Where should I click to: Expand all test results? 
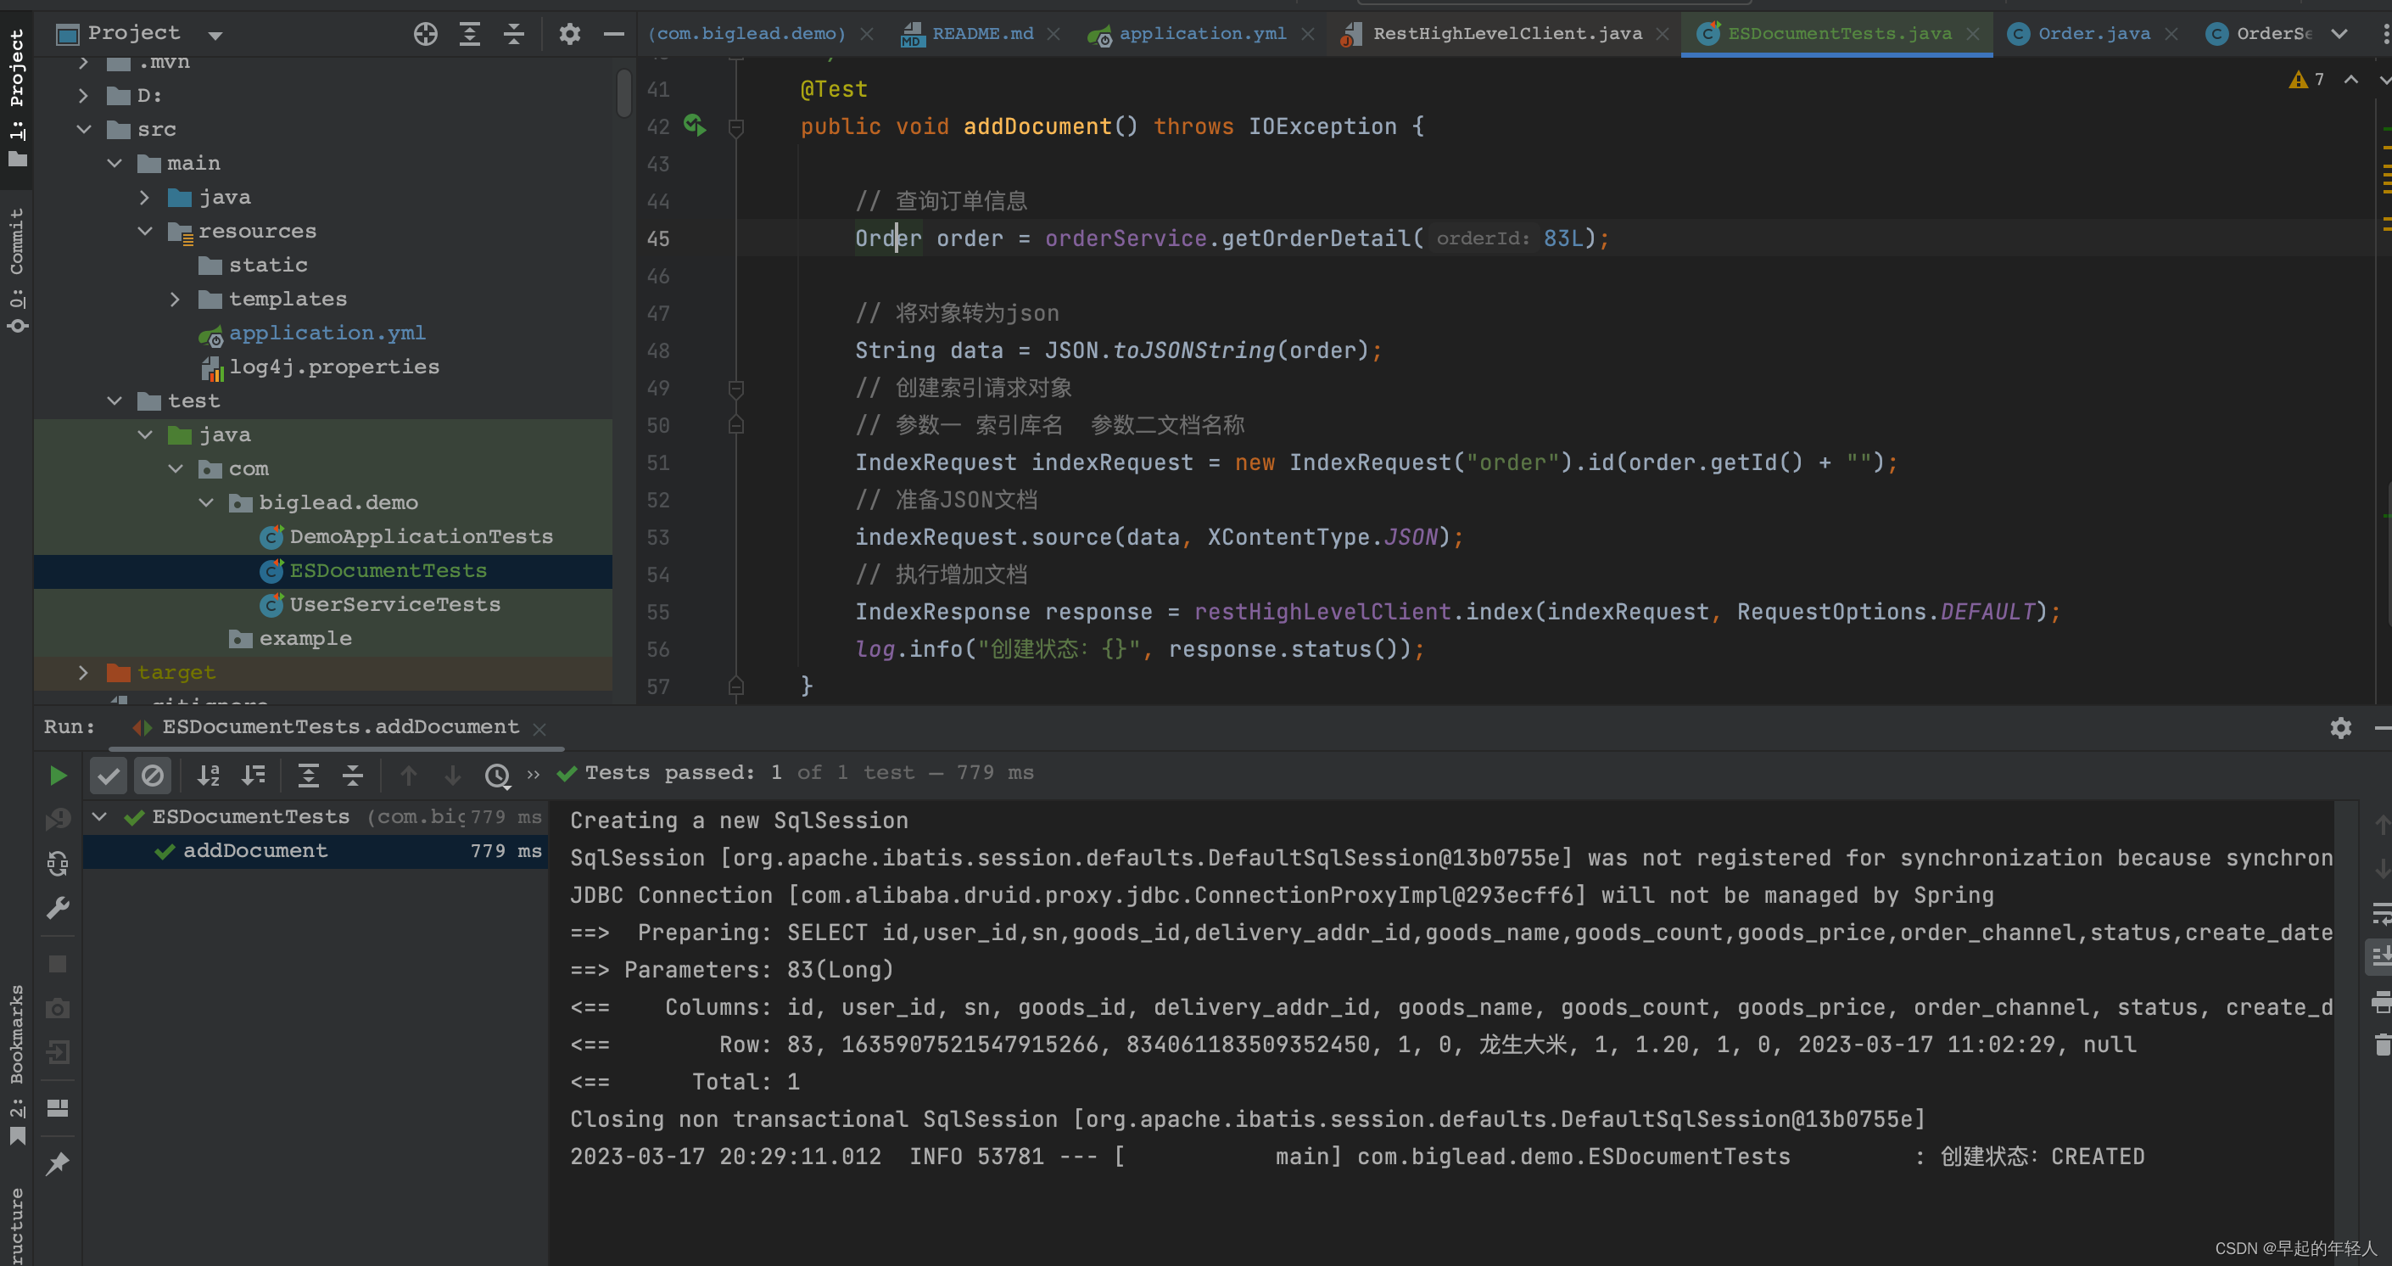308,775
